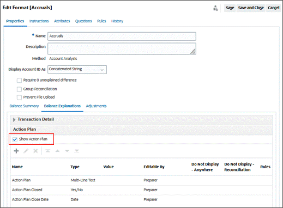Click the Description field resize handle
The width and height of the screenshot is (283, 208).
193,52
